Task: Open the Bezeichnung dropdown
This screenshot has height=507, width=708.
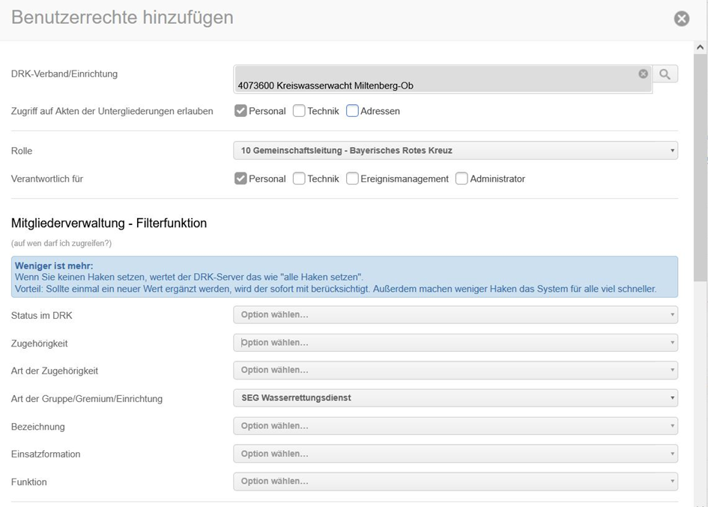Action: [x=455, y=426]
